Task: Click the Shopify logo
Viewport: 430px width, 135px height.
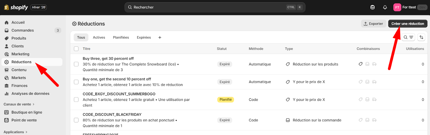Action: coord(16,7)
